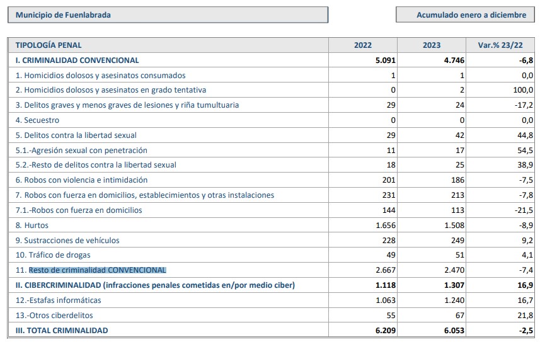Select the 8. Hurtos row label
Viewport: 540px width, 342px height.
[32, 225]
